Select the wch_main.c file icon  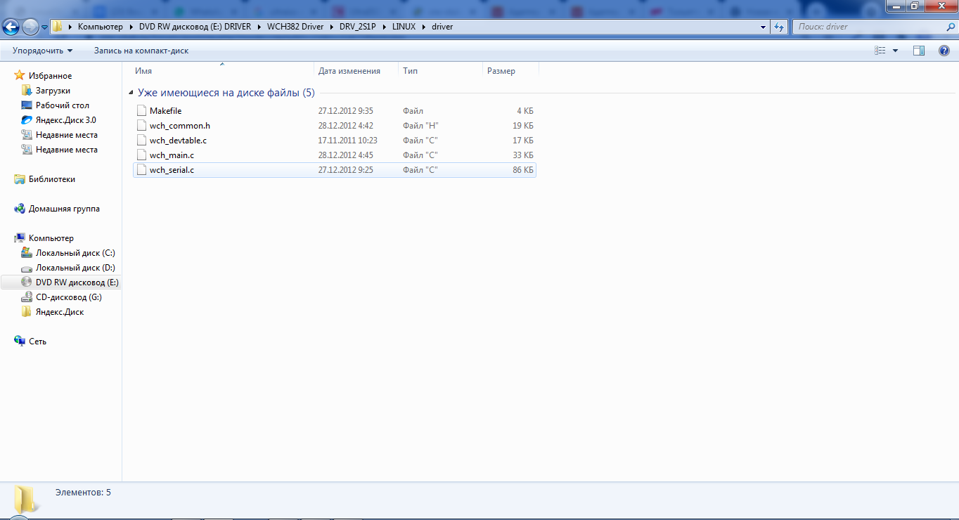(x=141, y=155)
